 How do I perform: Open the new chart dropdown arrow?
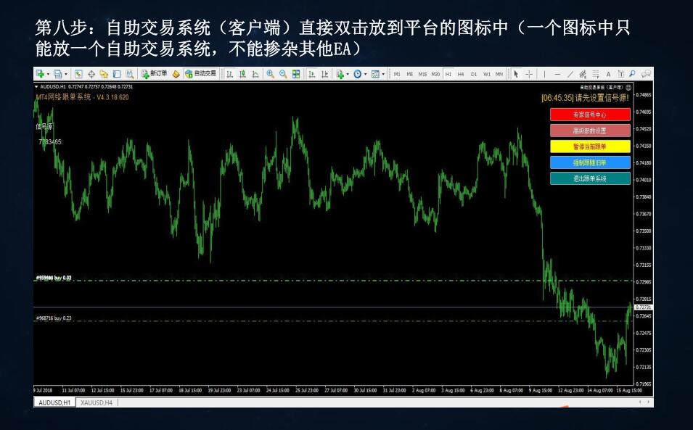tap(48, 73)
